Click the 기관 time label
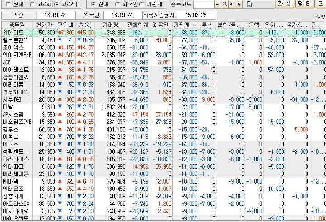Viewport: 326px width, 222px height. [18, 15]
